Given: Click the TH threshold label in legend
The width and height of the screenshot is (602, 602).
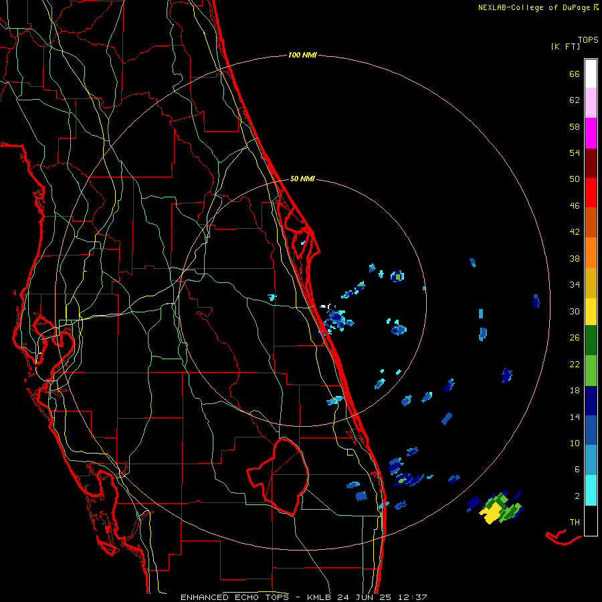Looking at the screenshot, I should tap(575, 522).
